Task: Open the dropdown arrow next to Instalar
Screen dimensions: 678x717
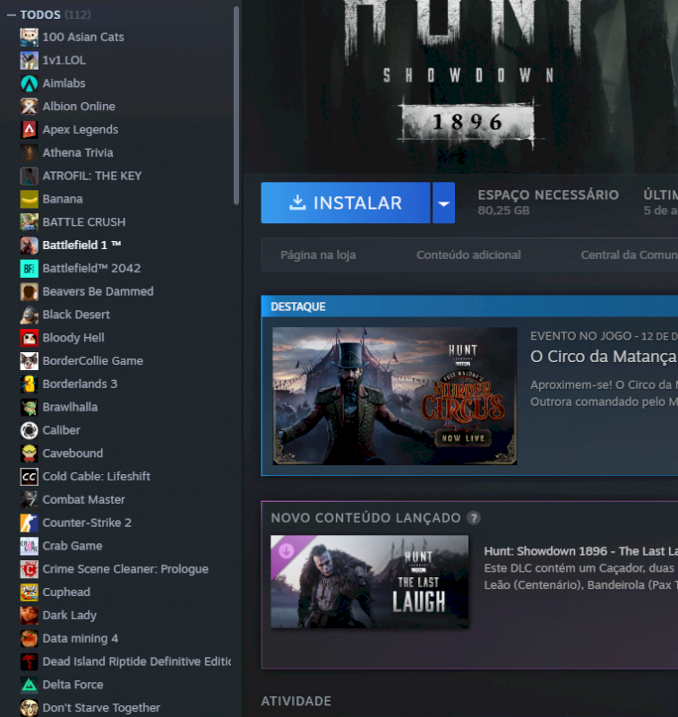Action: [443, 203]
